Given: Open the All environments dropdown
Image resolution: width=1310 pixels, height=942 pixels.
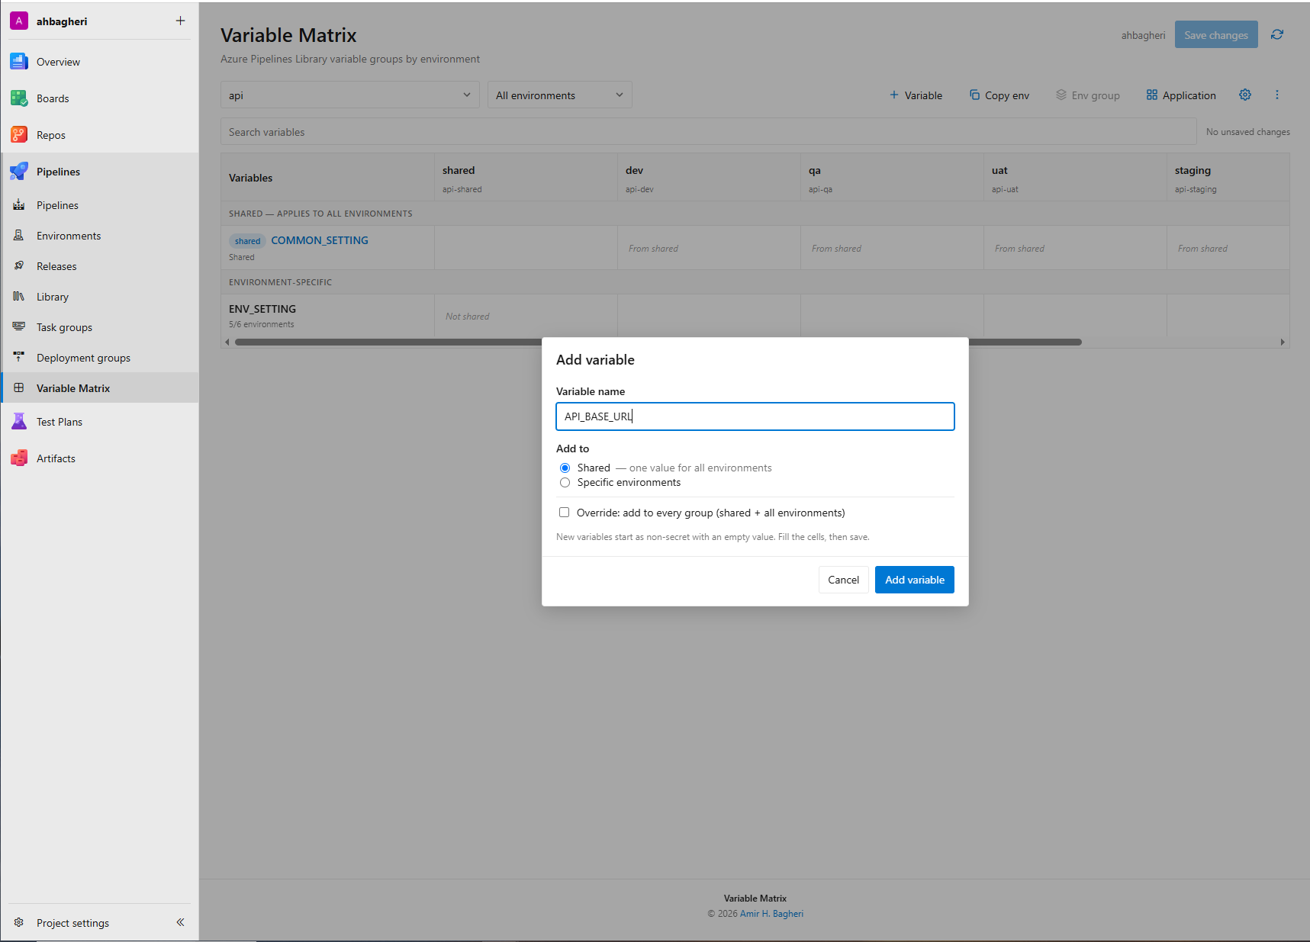Looking at the screenshot, I should click(560, 95).
